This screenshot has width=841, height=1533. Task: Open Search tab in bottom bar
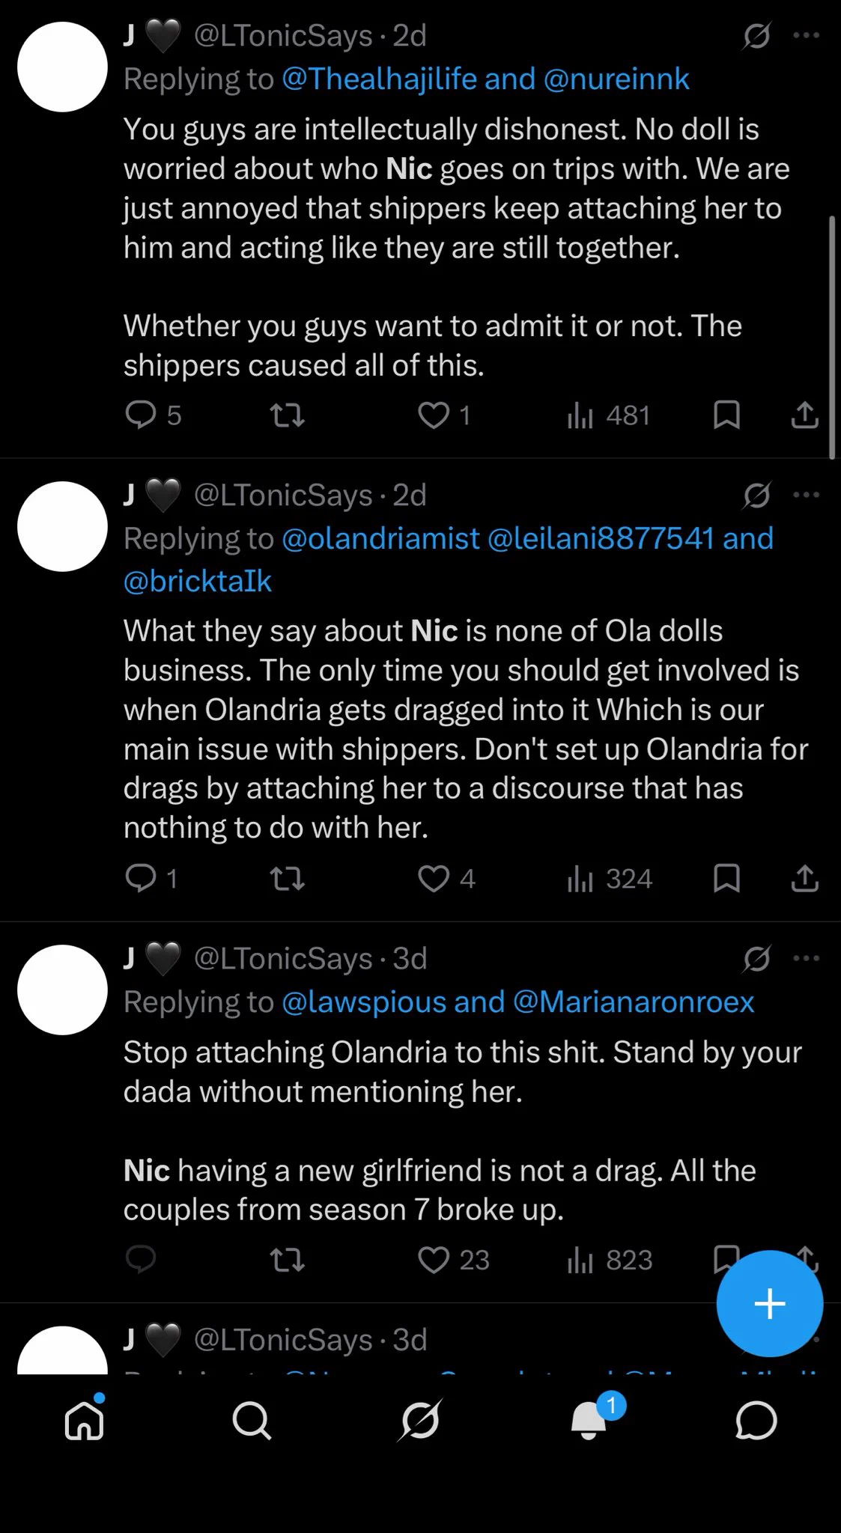point(252,1420)
